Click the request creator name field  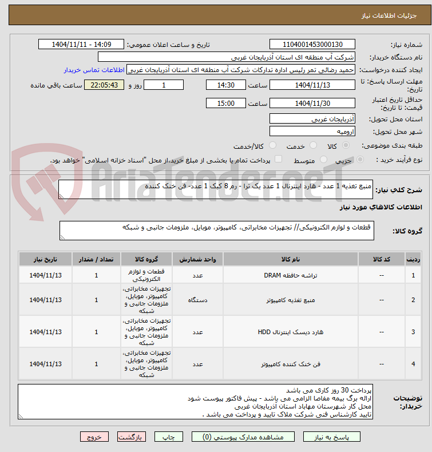(241, 70)
